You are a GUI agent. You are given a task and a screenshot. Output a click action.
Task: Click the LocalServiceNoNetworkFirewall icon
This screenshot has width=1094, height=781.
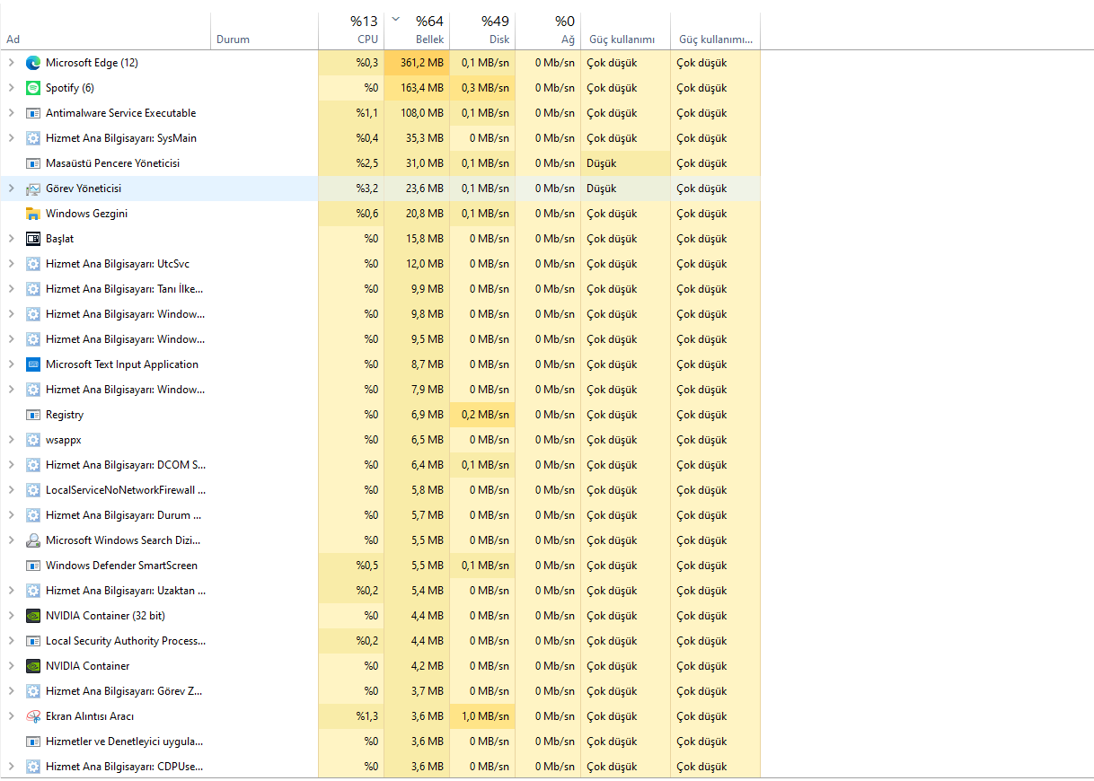click(33, 490)
